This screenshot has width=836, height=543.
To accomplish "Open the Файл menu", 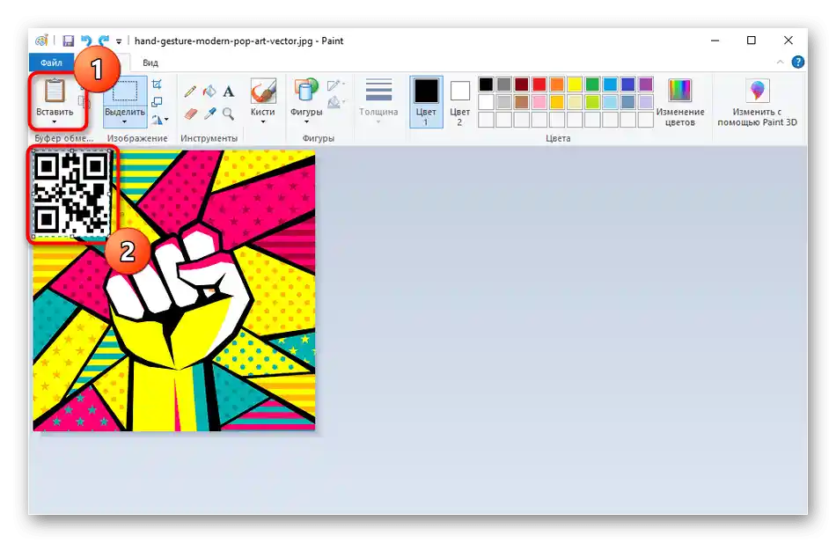I will coord(51,62).
